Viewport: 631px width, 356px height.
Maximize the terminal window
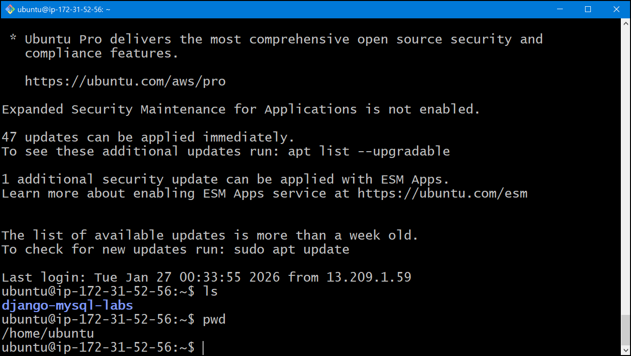click(588, 9)
